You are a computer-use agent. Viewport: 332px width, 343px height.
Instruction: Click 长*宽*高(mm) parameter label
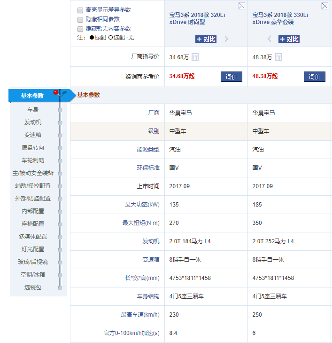[x=142, y=278]
